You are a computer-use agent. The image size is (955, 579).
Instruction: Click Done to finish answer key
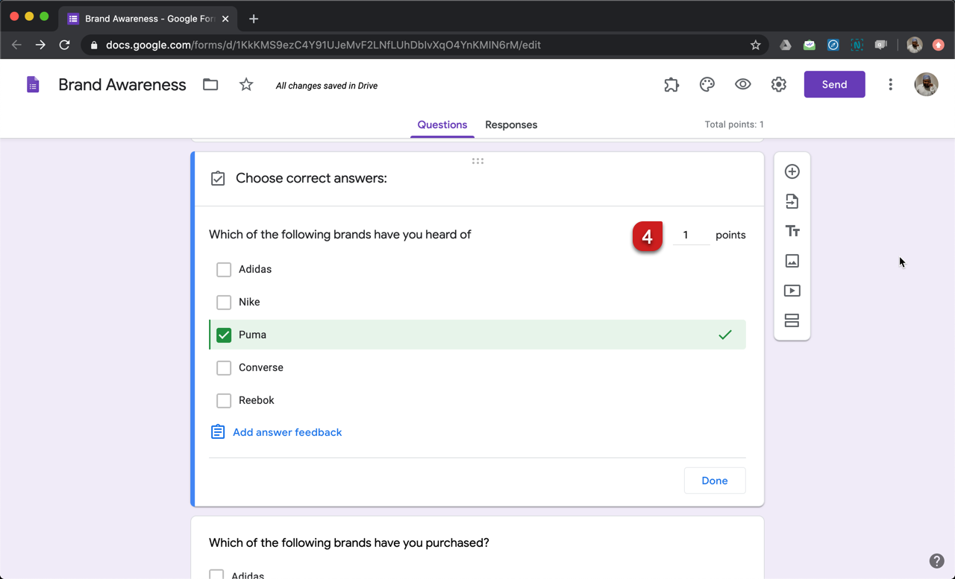click(714, 481)
